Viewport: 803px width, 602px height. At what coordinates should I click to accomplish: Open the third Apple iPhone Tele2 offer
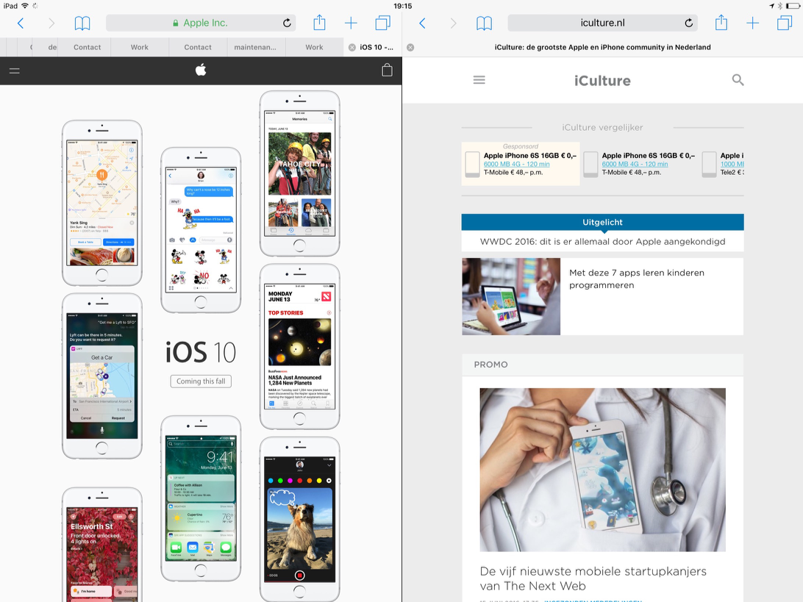tap(723, 164)
